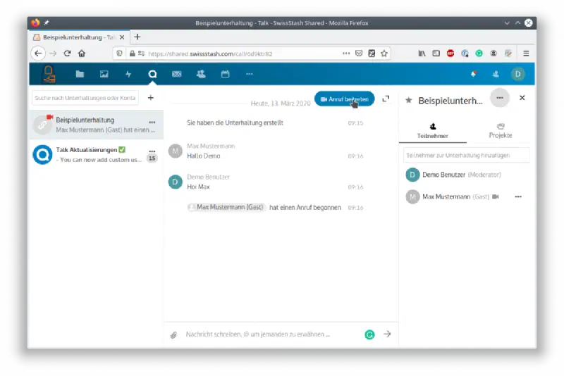Open green Grammarly toolbar extension
This screenshot has width=564, height=376.
[x=479, y=54]
